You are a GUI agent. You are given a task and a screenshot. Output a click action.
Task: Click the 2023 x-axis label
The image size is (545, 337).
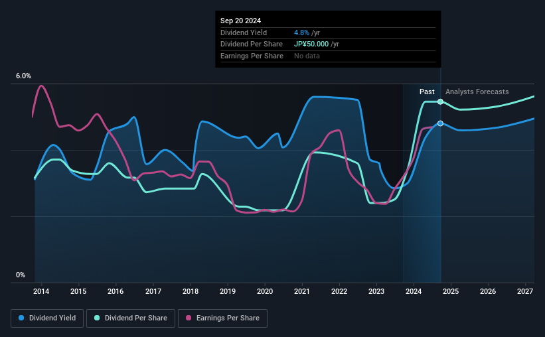click(376, 291)
